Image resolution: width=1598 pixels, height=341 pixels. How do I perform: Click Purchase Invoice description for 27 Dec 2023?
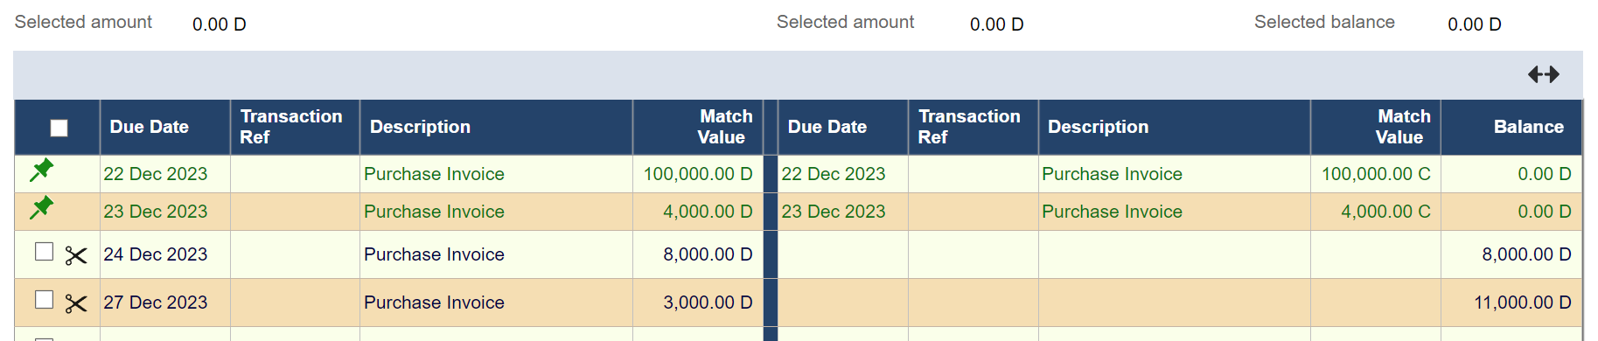tap(434, 303)
